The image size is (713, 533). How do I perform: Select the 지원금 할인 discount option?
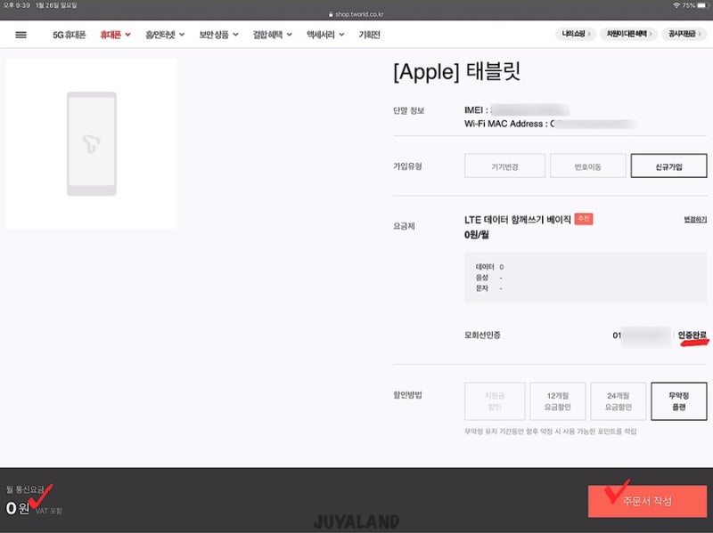pos(495,401)
